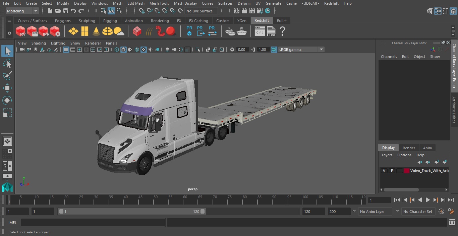
Task: Open sRGB gamma color space dropdown
Action: tap(301, 50)
